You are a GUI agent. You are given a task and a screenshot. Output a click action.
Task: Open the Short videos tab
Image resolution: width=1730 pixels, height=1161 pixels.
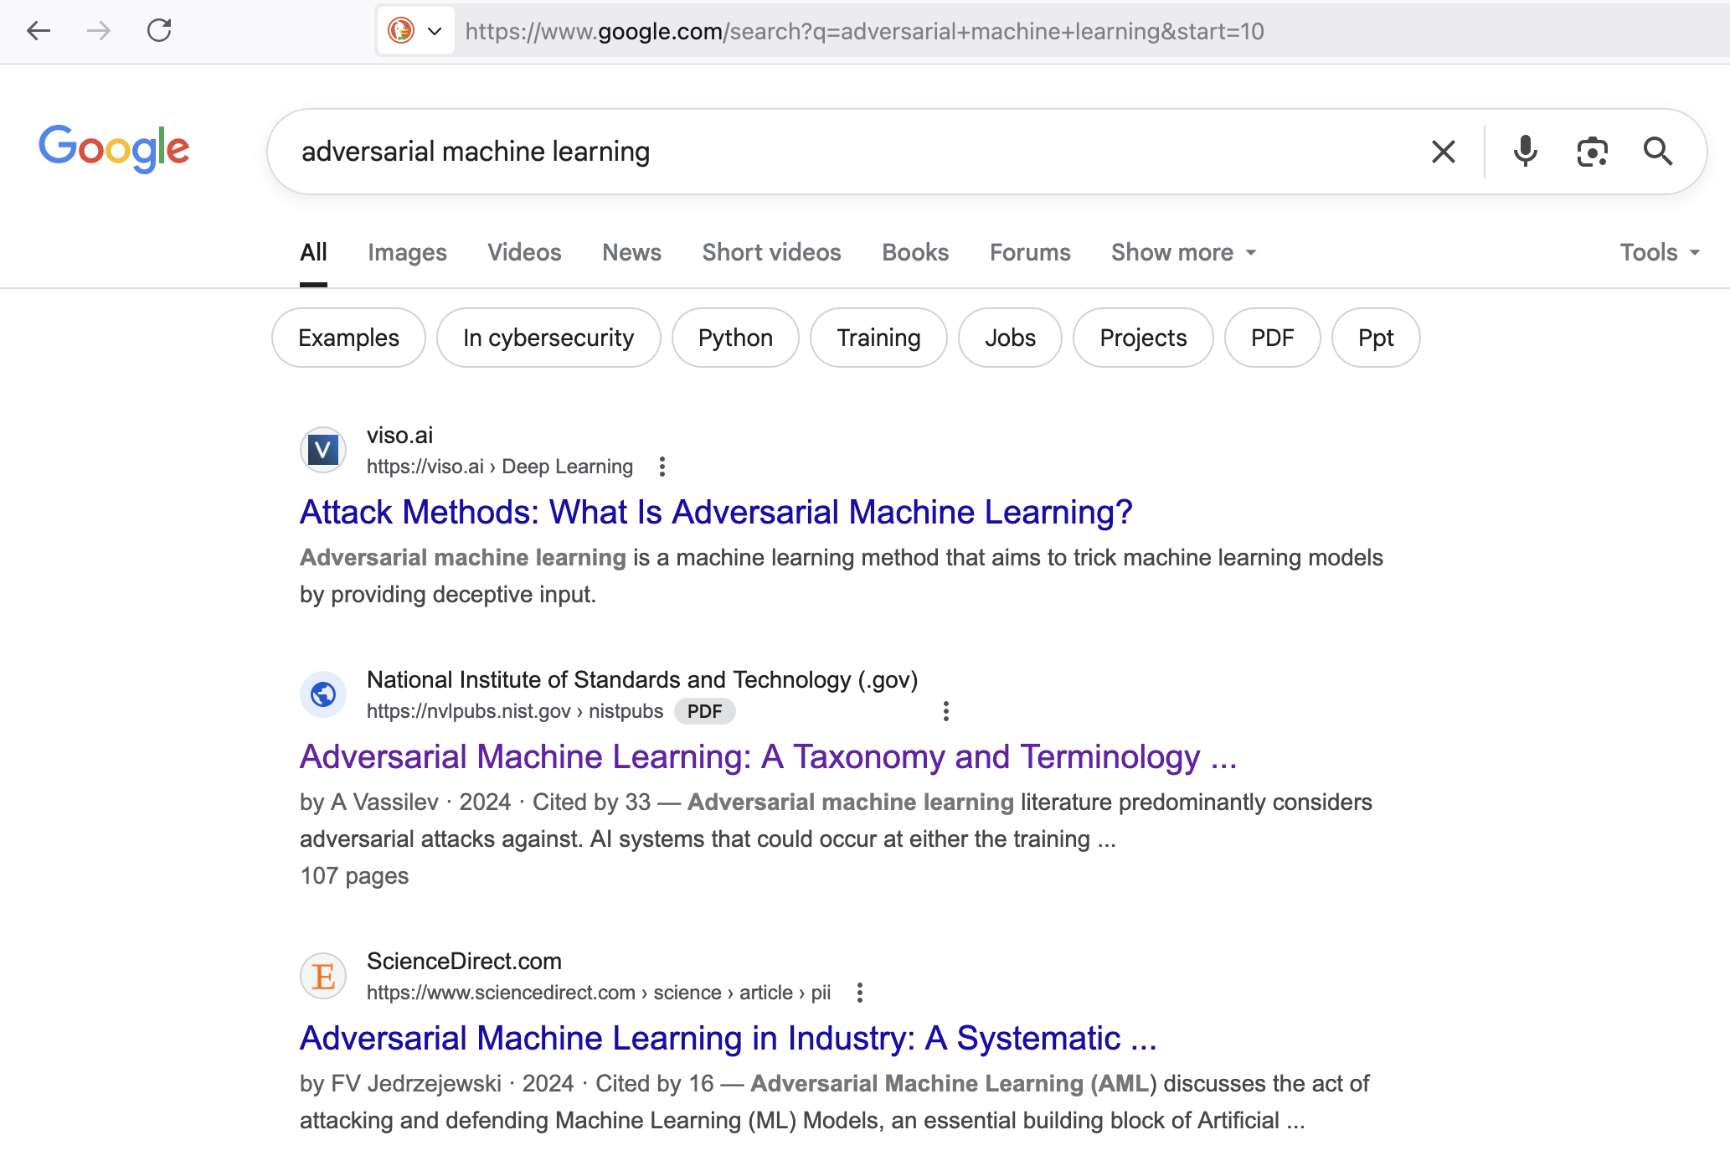pyautogui.click(x=771, y=252)
